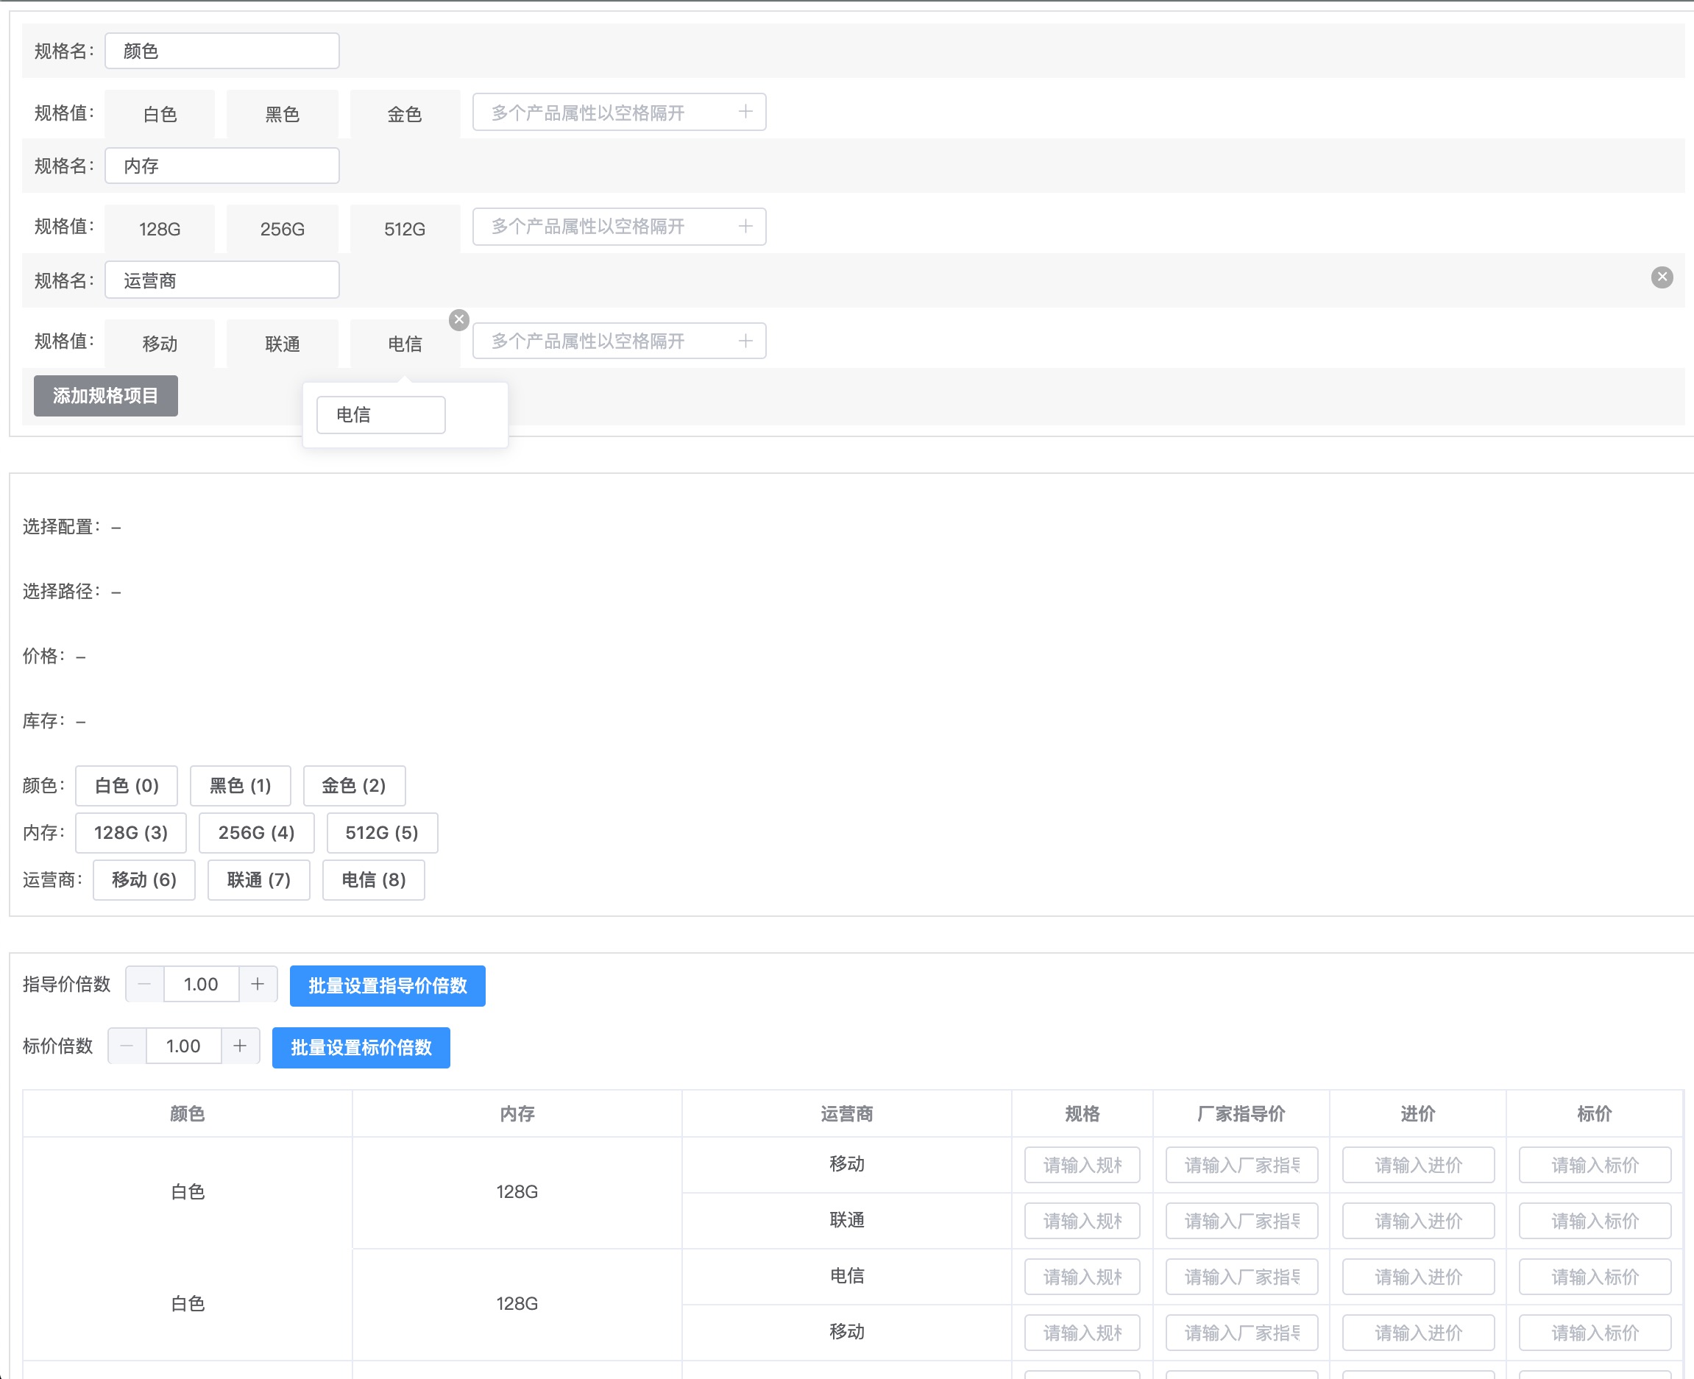Click the 黑色 spec value tag
The height and width of the screenshot is (1379, 1694).
click(282, 114)
